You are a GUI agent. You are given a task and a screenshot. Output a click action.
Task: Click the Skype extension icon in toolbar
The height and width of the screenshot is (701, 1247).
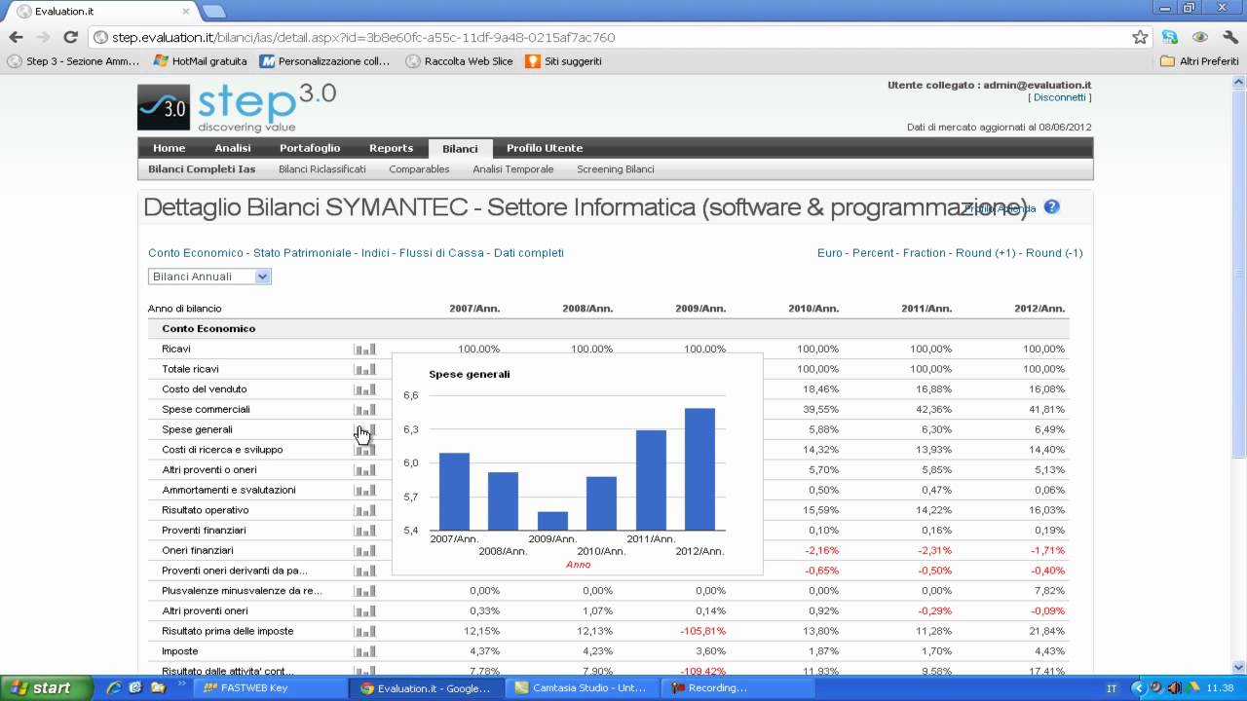(x=1170, y=37)
